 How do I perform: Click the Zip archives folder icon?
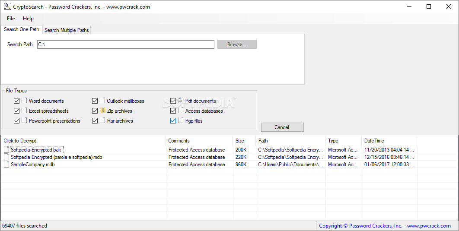point(102,111)
